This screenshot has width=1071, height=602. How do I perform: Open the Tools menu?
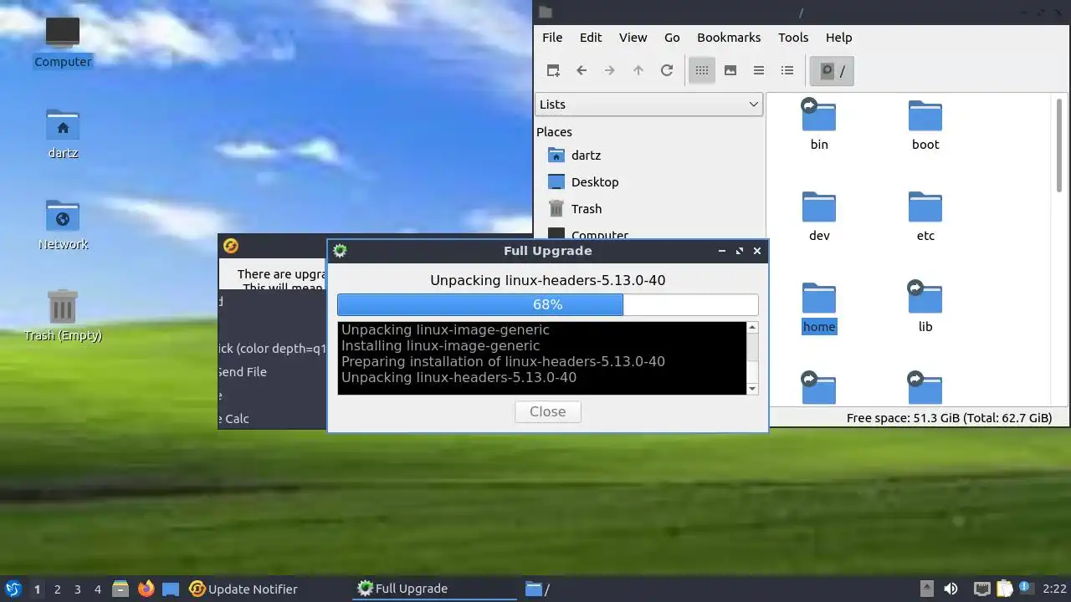793,37
